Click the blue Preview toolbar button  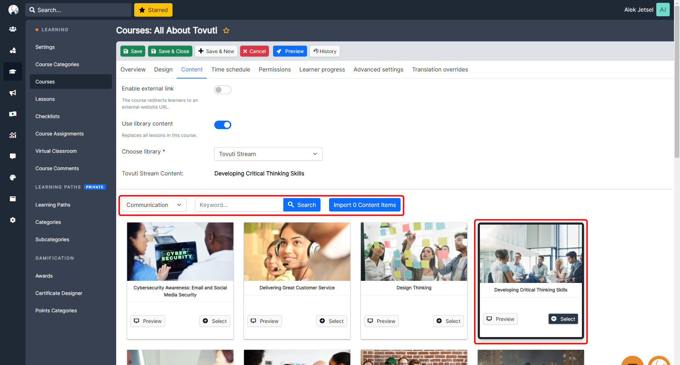290,51
